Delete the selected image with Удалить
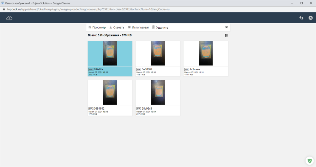 (x=160, y=27)
